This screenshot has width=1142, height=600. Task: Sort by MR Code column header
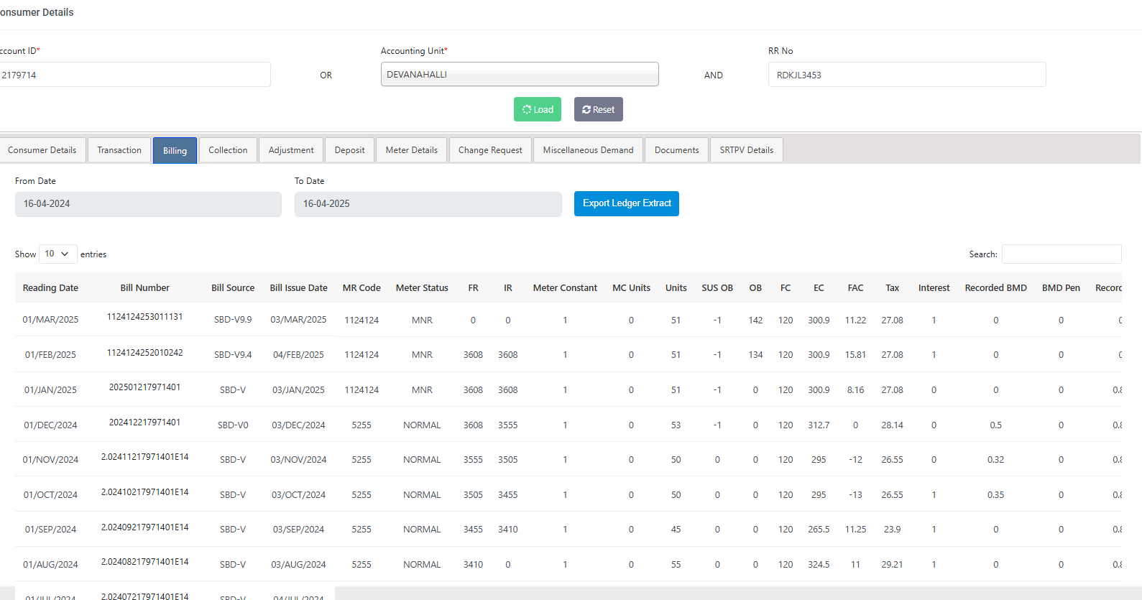362,288
